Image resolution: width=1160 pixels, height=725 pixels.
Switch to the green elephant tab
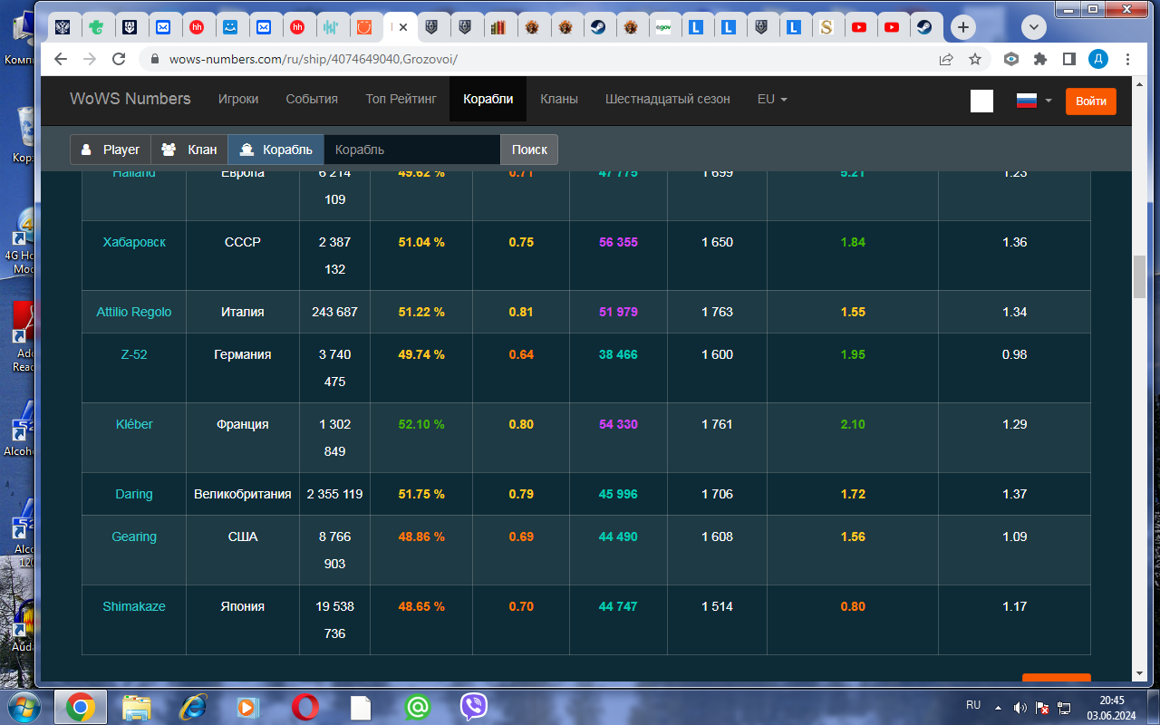point(95,27)
